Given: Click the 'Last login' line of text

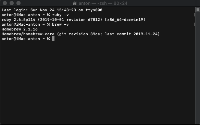Looking at the screenshot, I should [x=52, y=10].
